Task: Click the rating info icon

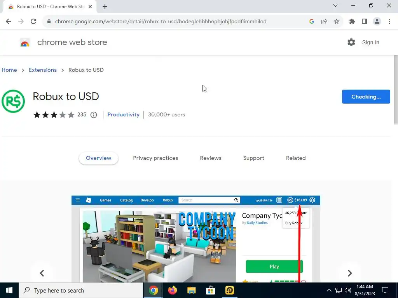Action: point(94,115)
